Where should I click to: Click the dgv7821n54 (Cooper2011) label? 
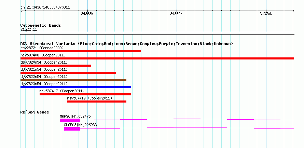coord(44,69)
